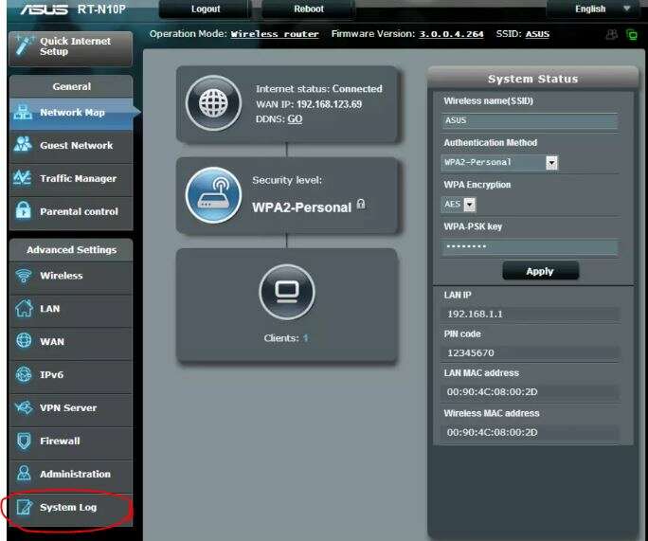
Task: Open Administration menu item
Action: pos(71,474)
